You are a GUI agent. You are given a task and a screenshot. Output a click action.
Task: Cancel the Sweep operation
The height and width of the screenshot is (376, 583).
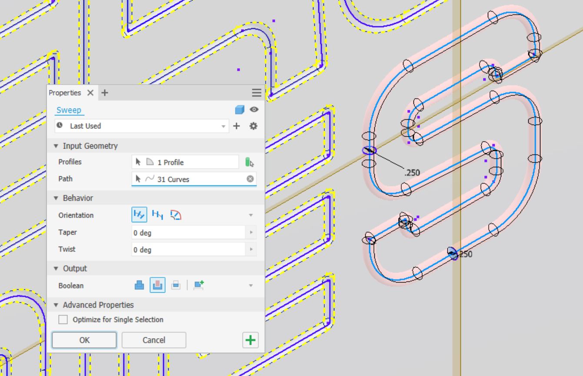[154, 340]
